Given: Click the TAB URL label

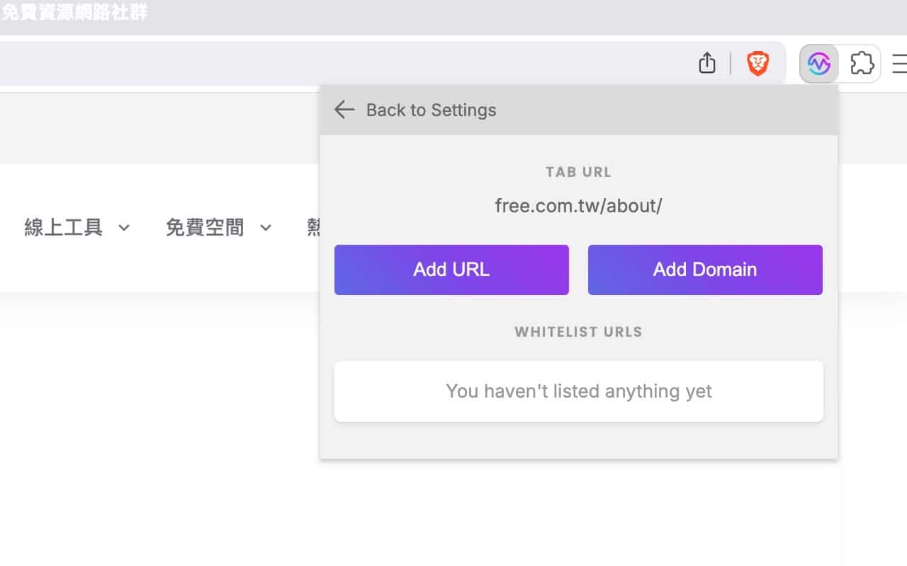Looking at the screenshot, I should [578, 172].
